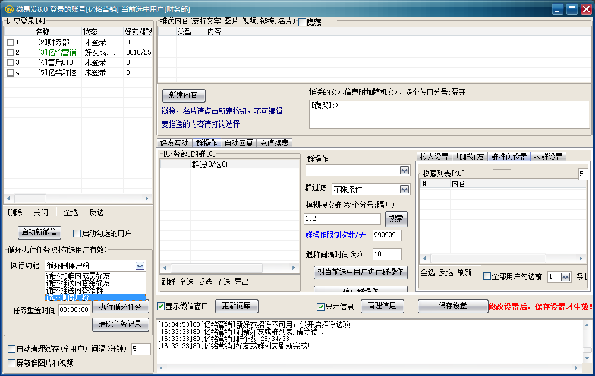595x376 pixels.
Task: Click 启动新微信 button
Action: click(x=39, y=232)
